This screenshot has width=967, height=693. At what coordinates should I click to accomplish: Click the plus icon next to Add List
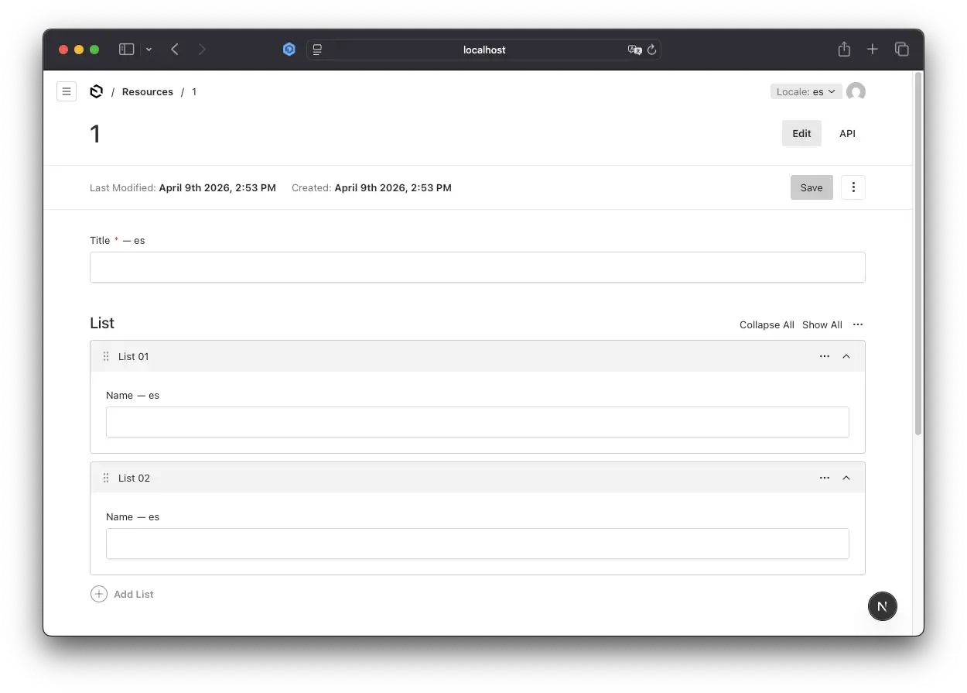click(x=98, y=594)
